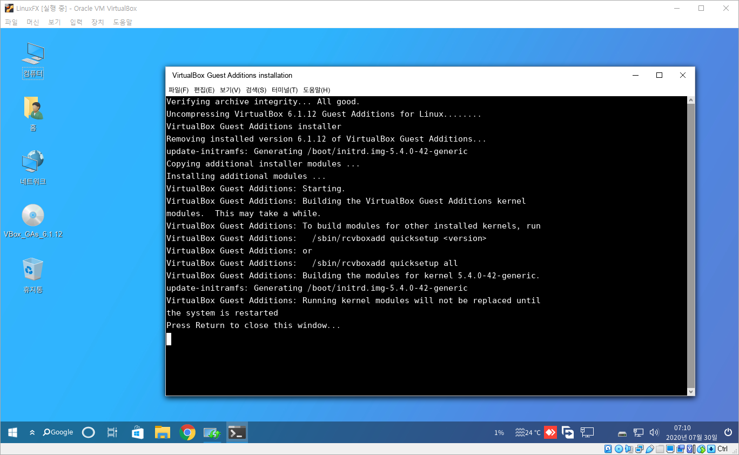Open the Windows-style start menu
Viewport: 739px width, 455px height.
pos(13,432)
